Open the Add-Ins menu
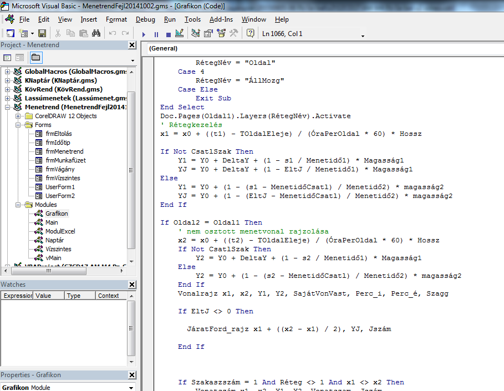This screenshot has width=504, height=391. 221,19
